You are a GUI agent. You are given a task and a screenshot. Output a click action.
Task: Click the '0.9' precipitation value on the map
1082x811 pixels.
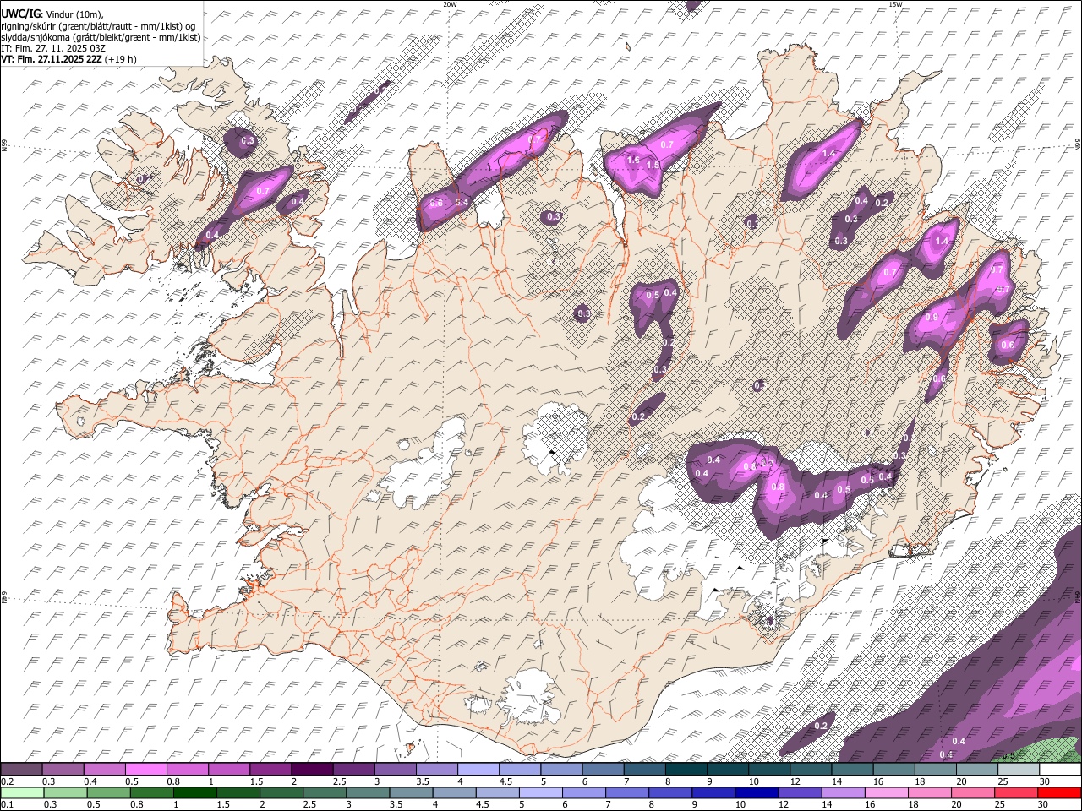click(x=932, y=318)
